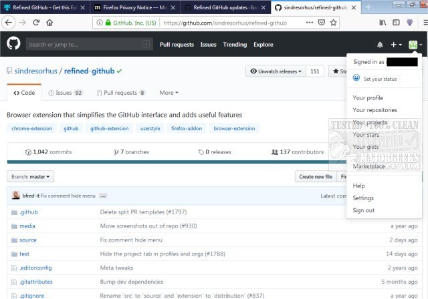Open the sindresorhus owner link
Viewport: 428px width, 299px height.
[35, 71]
